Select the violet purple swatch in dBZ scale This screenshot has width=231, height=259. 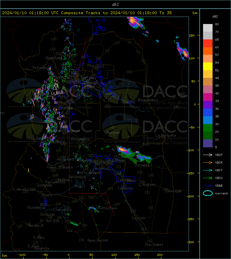208,105
